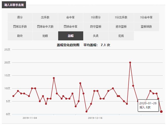
Task: Click the 0次 y-axis label
Action: pos(8,114)
